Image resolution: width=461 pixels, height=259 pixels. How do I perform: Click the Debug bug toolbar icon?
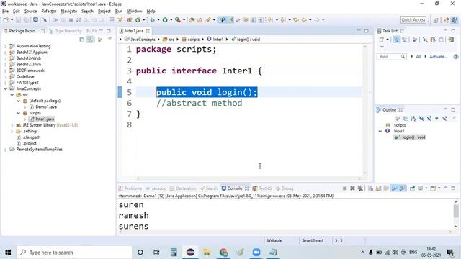coord(152,20)
